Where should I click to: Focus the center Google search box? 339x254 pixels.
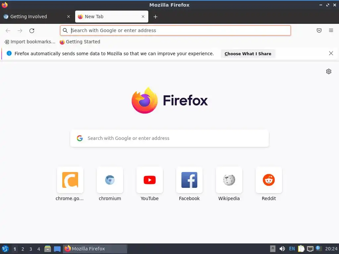pyautogui.click(x=169, y=138)
